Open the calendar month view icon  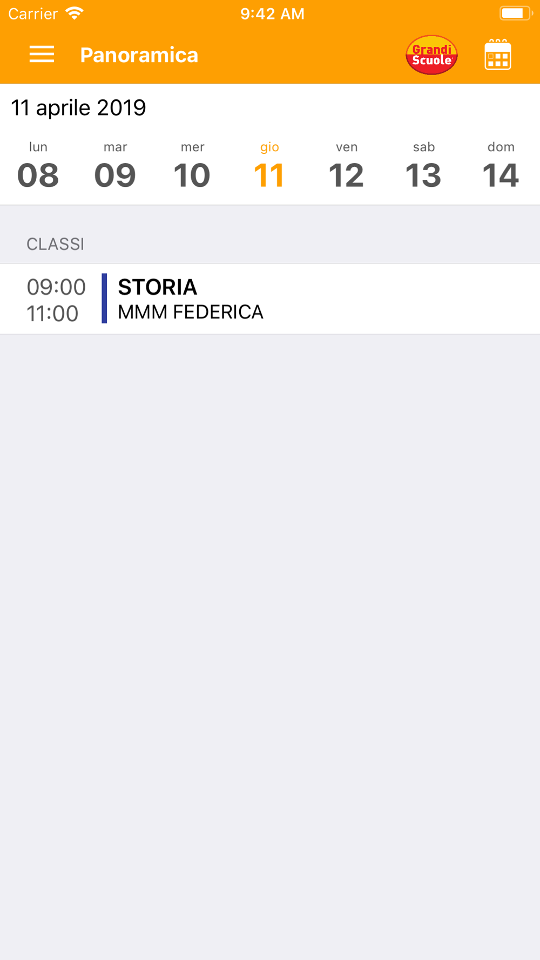pyautogui.click(x=498, y=55)
